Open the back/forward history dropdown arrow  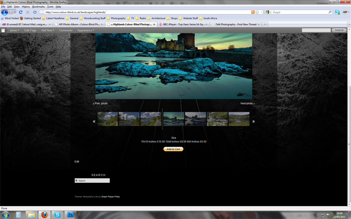point(15,12)
